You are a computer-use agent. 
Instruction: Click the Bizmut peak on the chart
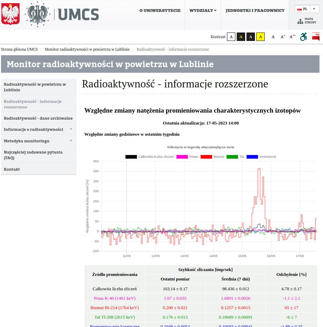(259, 169)
